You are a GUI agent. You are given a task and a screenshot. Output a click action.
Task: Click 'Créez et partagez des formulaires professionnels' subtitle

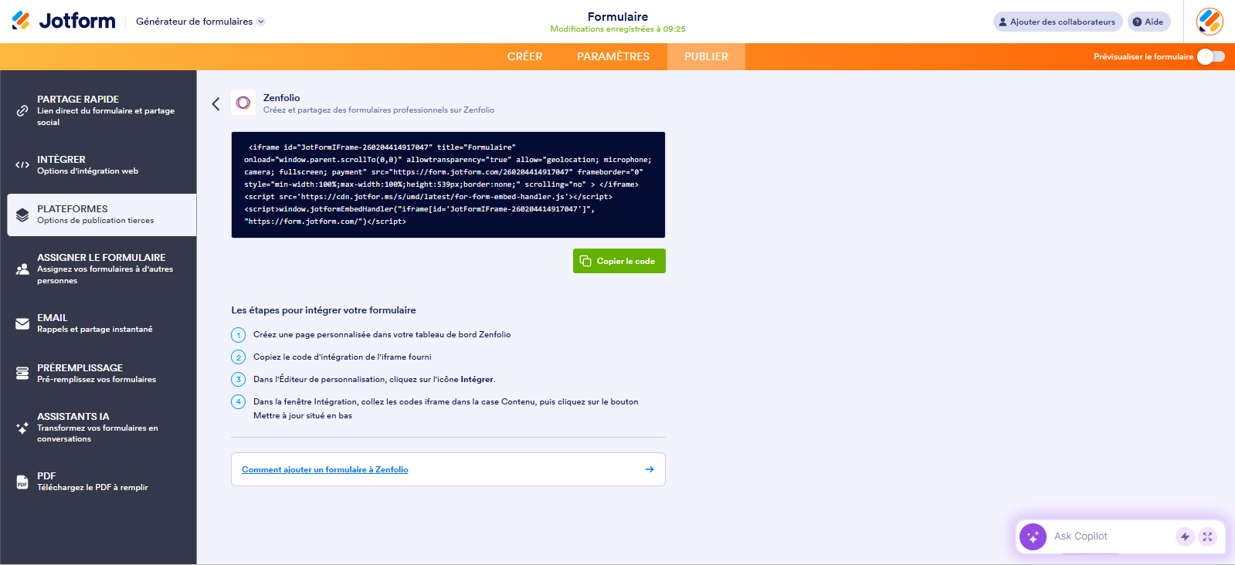point(378,110)
